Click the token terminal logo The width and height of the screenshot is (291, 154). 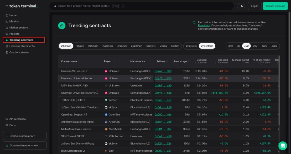point(24,6)
